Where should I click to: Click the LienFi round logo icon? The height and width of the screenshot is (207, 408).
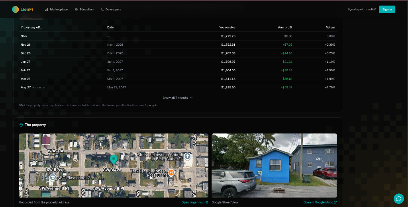pos(16,10)
